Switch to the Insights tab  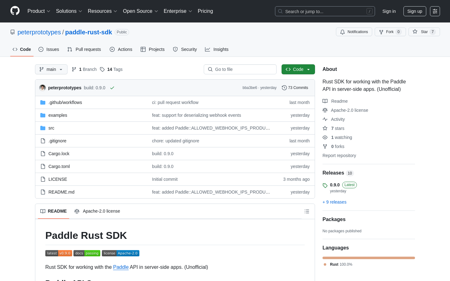click(217, 49)
